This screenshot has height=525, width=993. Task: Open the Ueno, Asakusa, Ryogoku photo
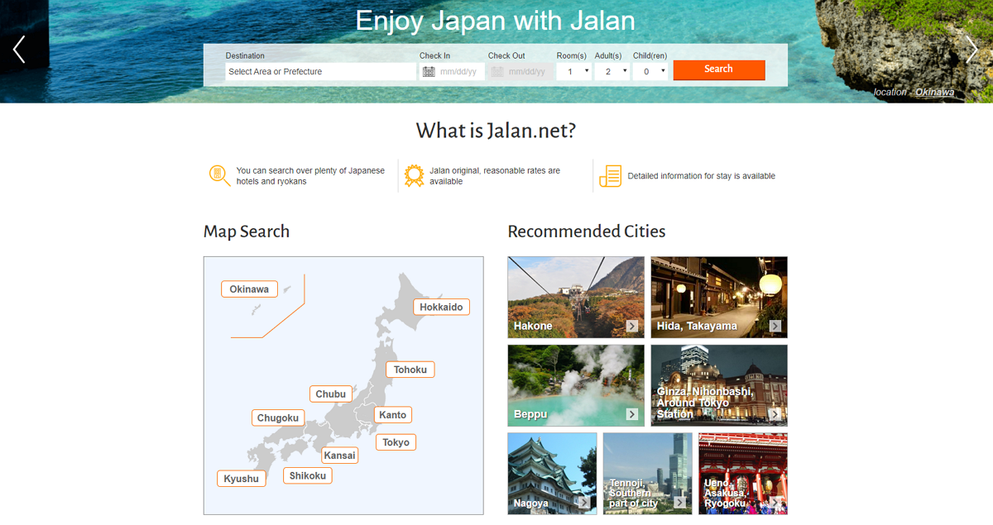pos(743,474)
